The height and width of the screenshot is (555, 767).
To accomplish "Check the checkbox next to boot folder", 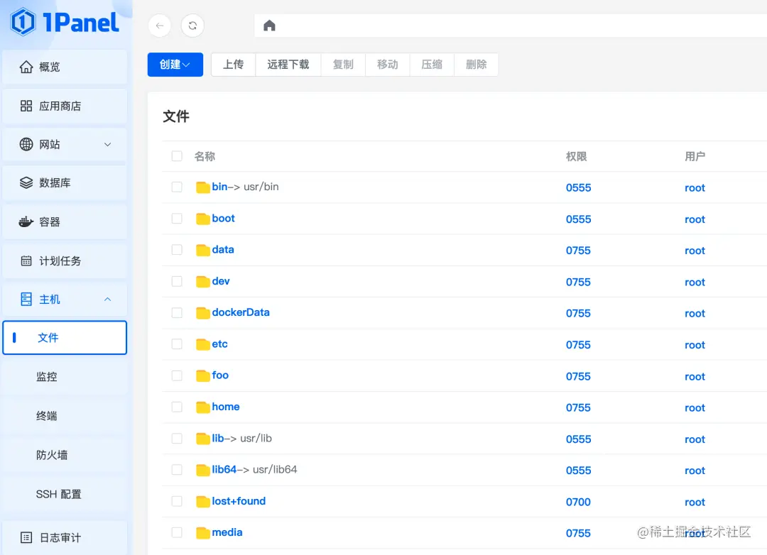I will point(176,219).
